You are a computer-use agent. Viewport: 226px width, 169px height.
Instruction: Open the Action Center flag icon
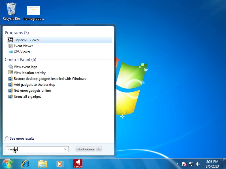coord(184,164)
